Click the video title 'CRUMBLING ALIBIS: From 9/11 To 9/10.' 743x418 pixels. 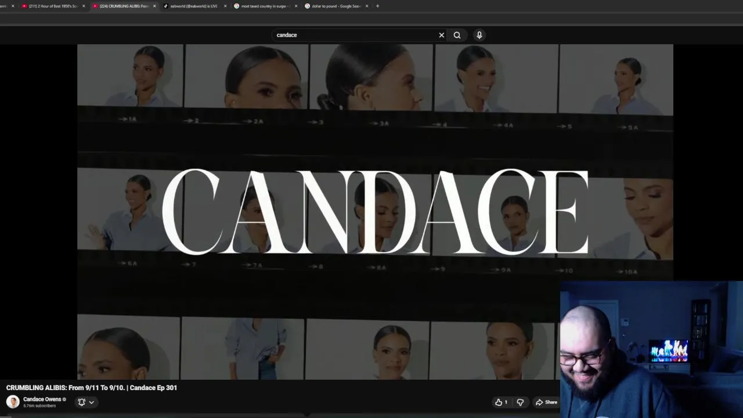64,388
